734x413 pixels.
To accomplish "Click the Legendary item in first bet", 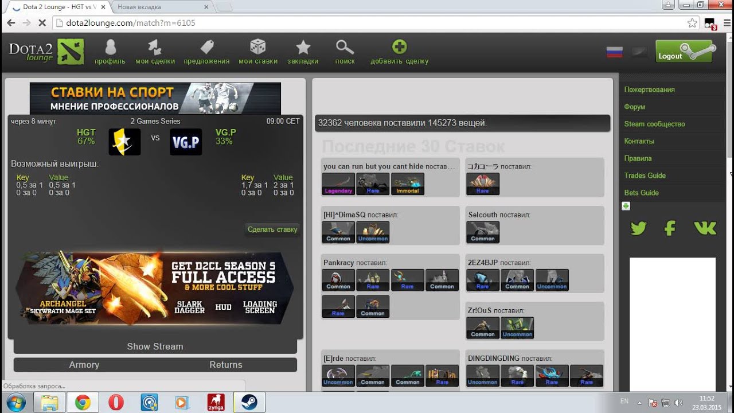I will 338,184.
